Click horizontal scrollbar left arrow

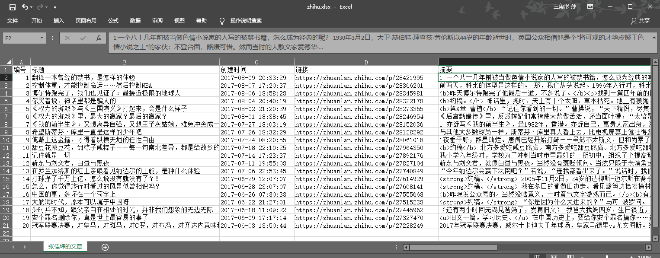coord(407,247)
